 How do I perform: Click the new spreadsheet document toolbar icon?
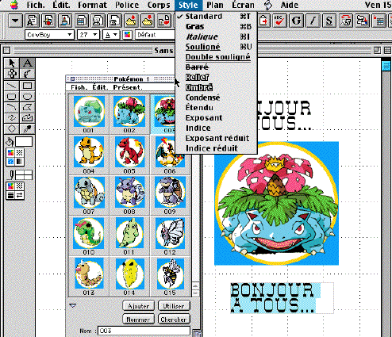tap(82, 21)
